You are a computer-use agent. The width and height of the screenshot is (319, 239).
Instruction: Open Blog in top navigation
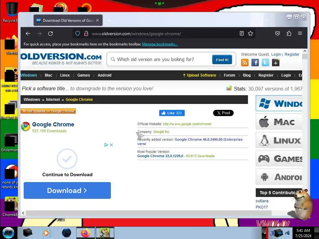247,75
